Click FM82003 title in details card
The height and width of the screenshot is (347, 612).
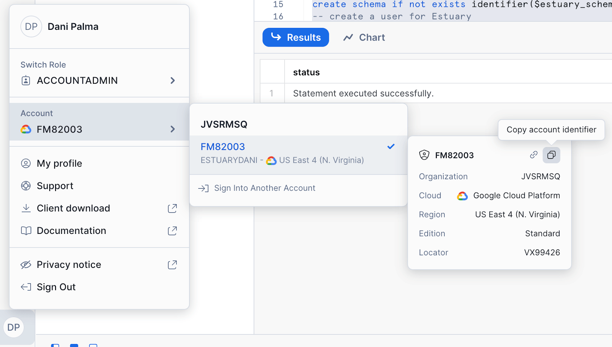454,155
